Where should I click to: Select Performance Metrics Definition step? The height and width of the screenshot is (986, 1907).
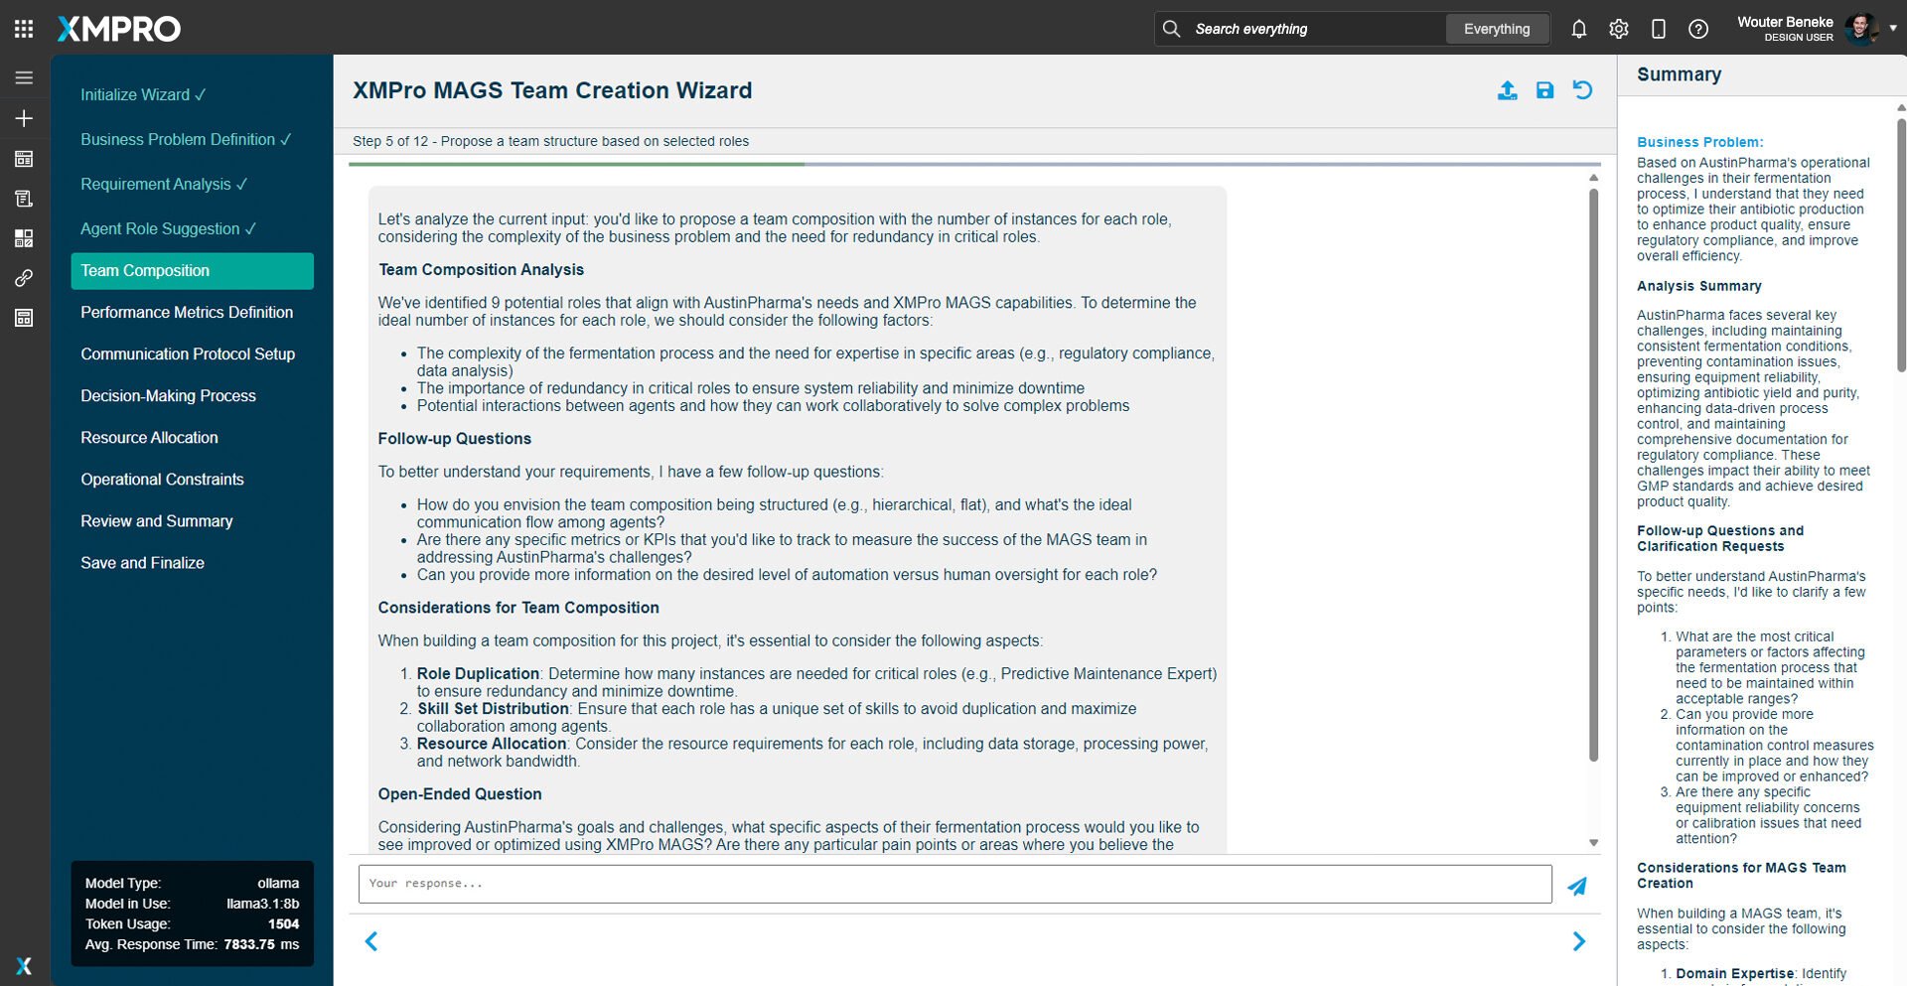(187, 312)
